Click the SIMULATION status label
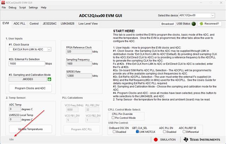 (168, 139)
